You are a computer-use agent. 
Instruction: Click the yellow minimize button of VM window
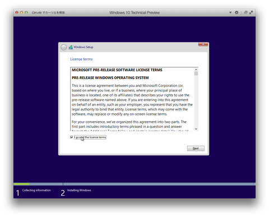[21, 12]
